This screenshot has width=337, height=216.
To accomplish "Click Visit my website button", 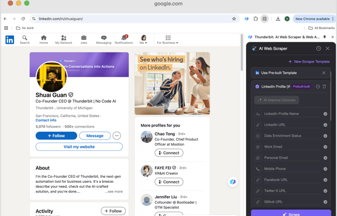I will 79,147.
